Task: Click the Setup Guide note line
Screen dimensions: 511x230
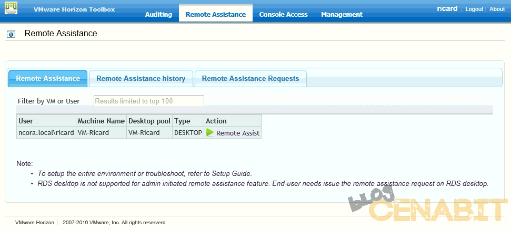Action: tap(145, 173)
